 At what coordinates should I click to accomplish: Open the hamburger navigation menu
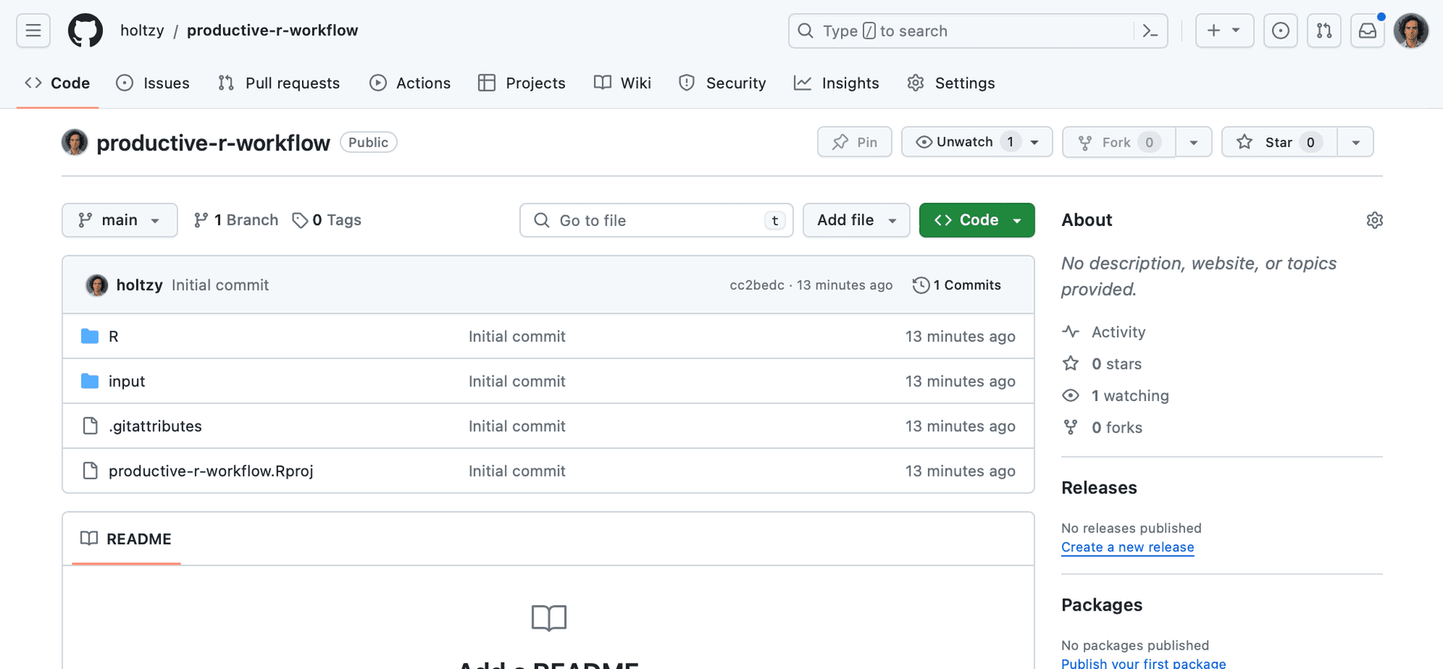pyautogui.click(x=33, y=31)
